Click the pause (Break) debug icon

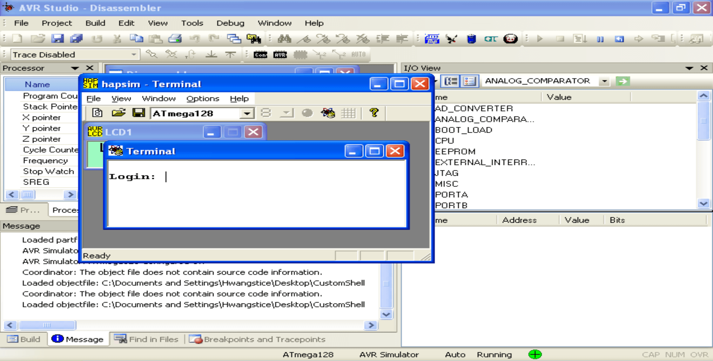(x=600, y=39)
